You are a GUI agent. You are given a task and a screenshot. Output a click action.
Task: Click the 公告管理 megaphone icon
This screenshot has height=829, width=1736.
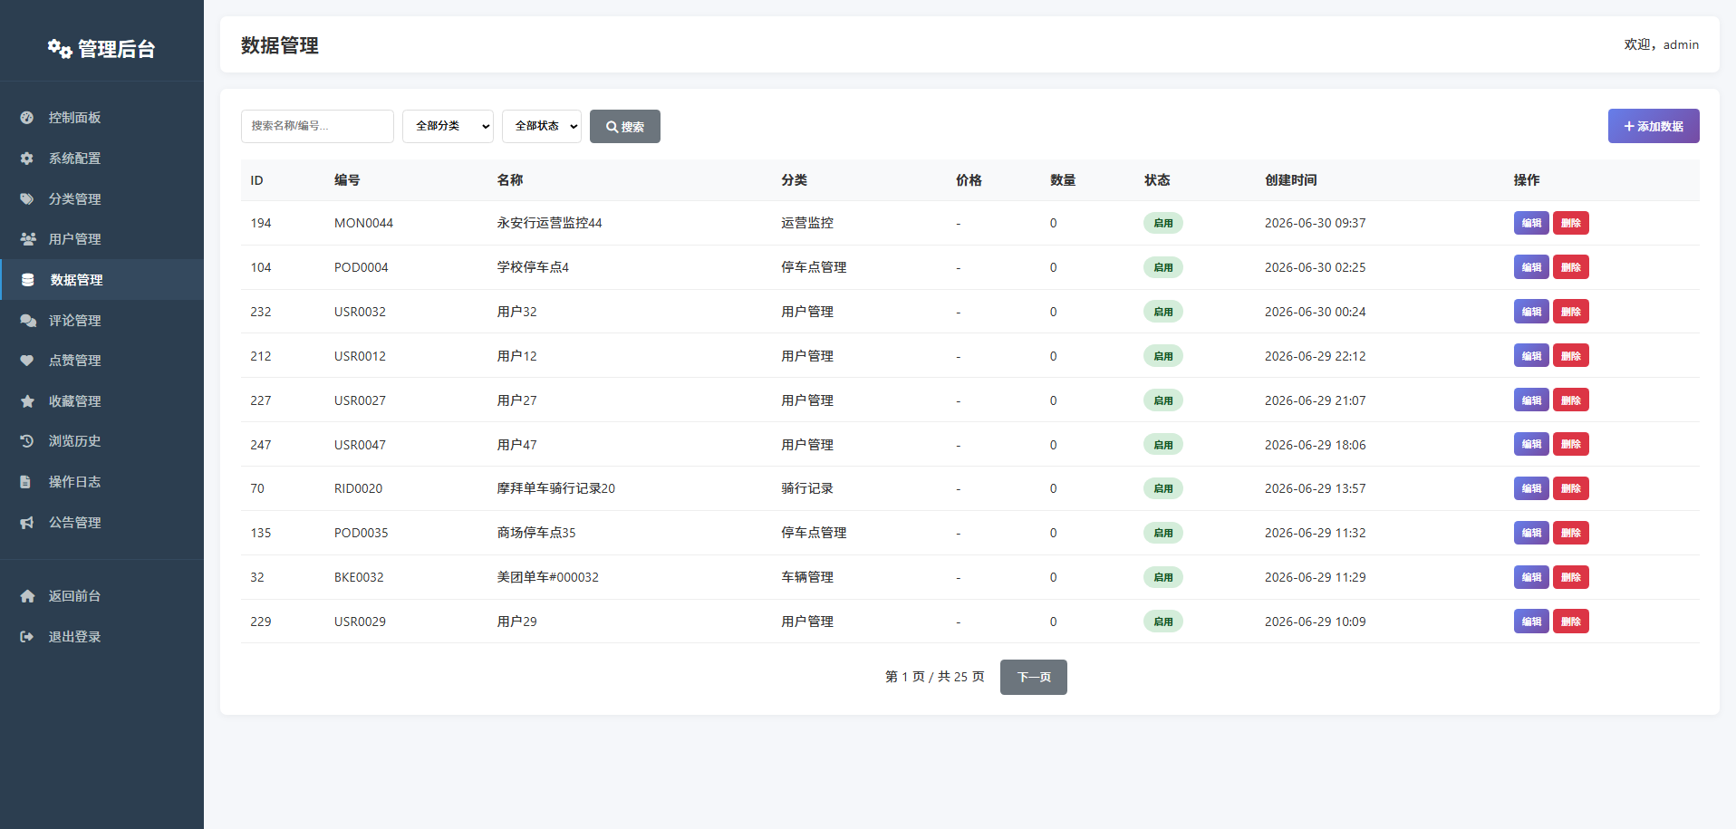coord(27,523)
